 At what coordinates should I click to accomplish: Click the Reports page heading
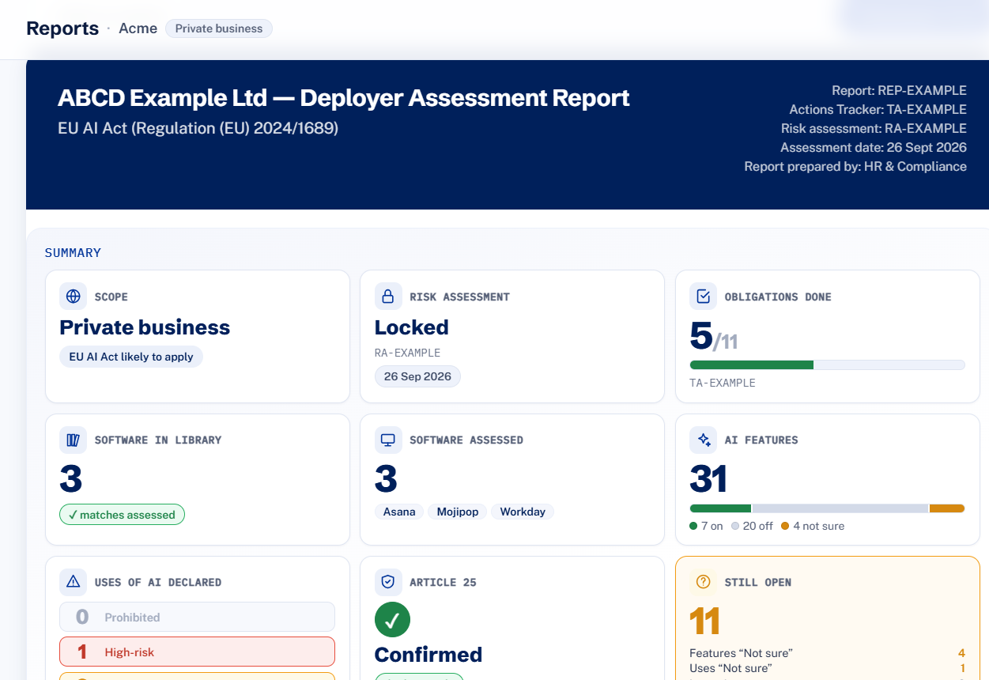(x=62, y=28)
